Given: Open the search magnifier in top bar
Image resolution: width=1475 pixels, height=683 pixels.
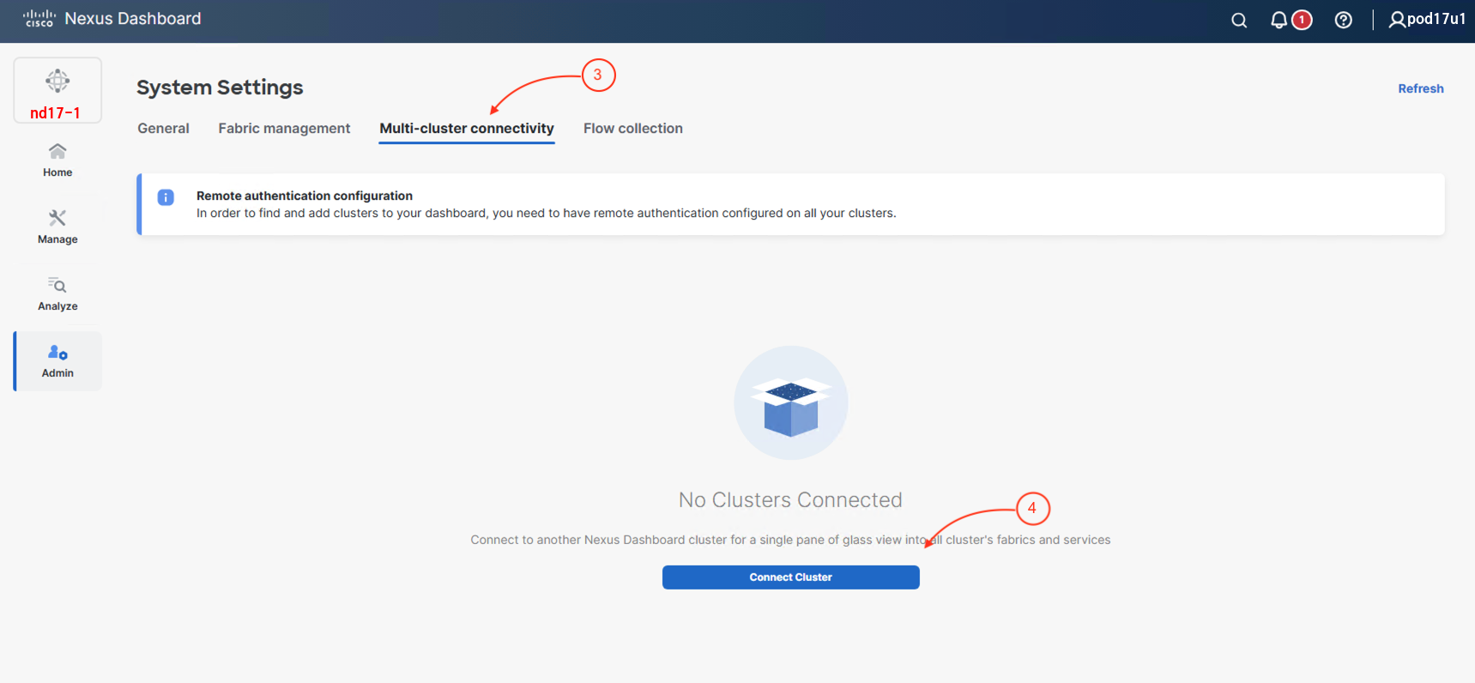Looking at the screenshot, I should pyautogui.click(x=1238, y=21).
